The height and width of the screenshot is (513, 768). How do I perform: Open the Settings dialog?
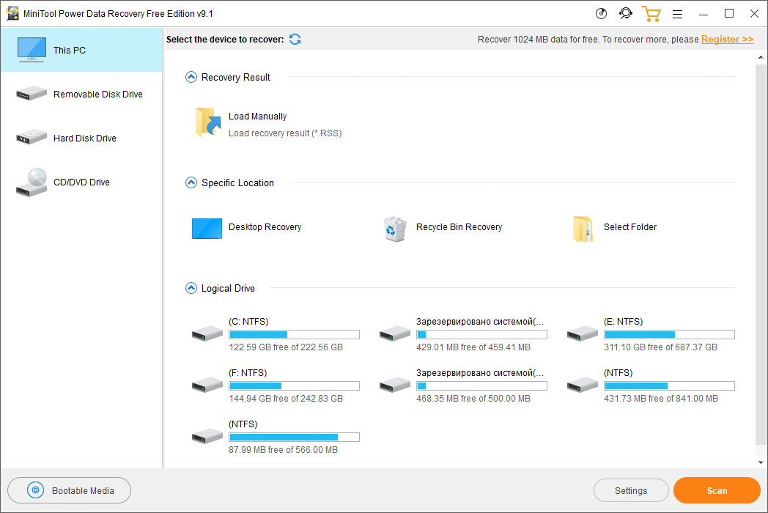point(631,490)
